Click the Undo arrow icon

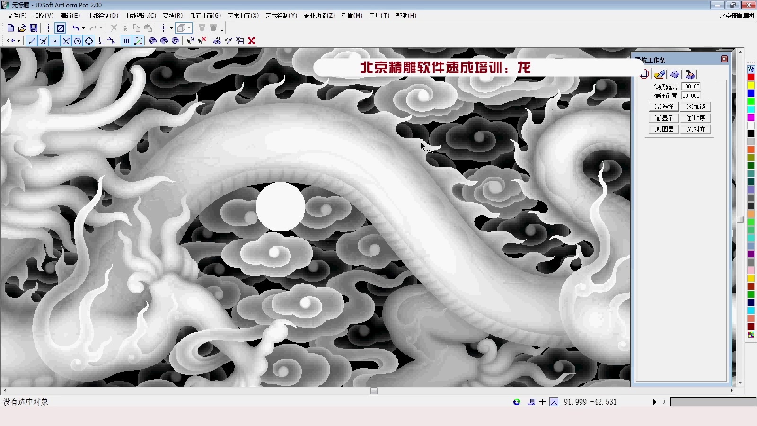[x=77, y=28]
